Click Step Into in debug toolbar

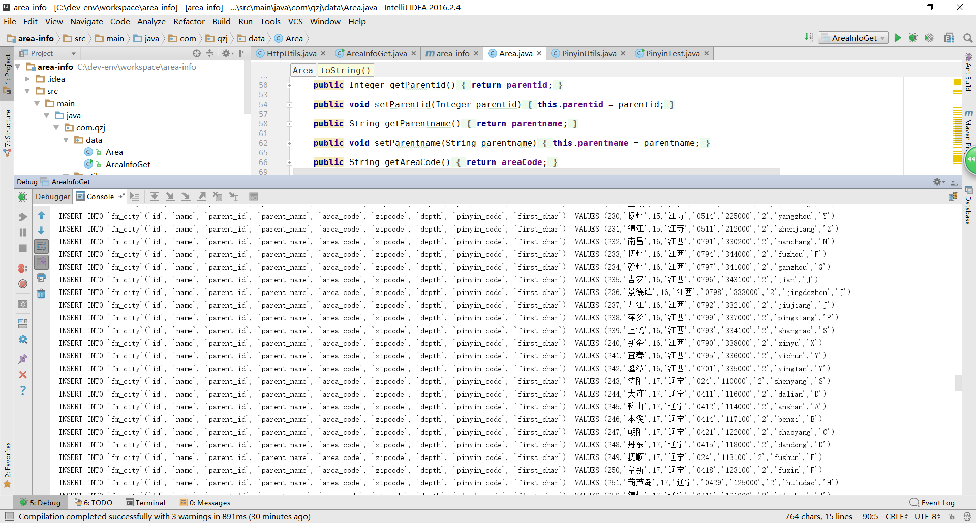(x=170, y=197)
